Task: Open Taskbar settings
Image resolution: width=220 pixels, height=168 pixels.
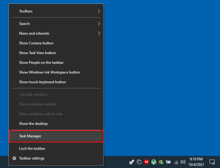Action: (x=56, y=158)
